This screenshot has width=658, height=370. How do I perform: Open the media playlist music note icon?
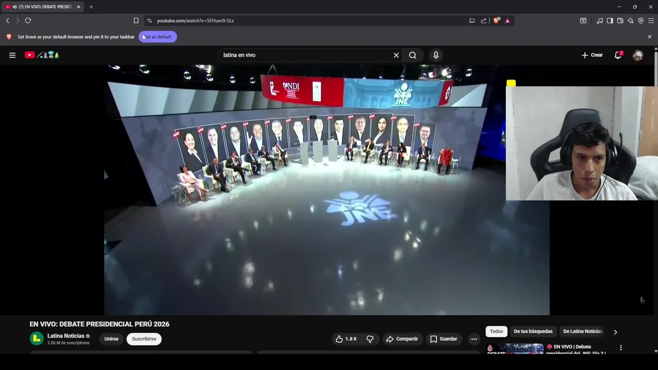click(599, 21)
